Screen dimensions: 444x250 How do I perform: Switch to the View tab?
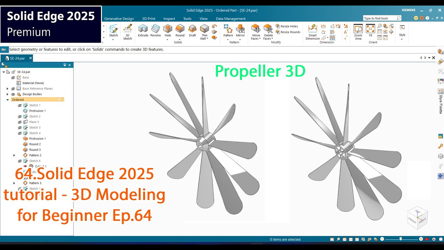tap(204, 19)
